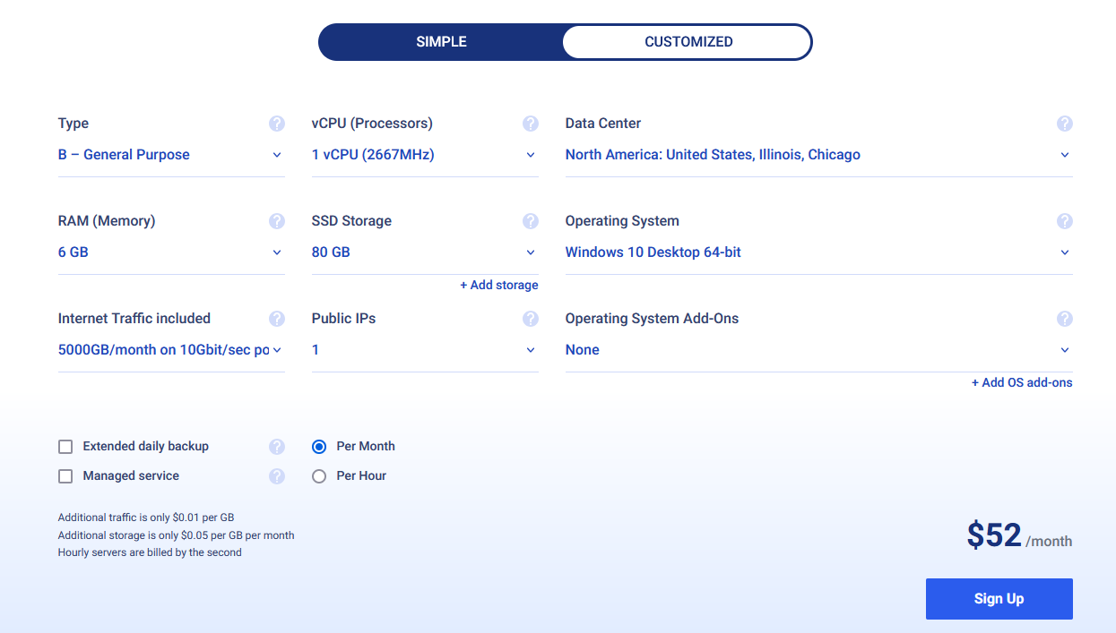Open the Type dropdown
The height and width of the screenshot is (633, 1116).
click(170, 155)
